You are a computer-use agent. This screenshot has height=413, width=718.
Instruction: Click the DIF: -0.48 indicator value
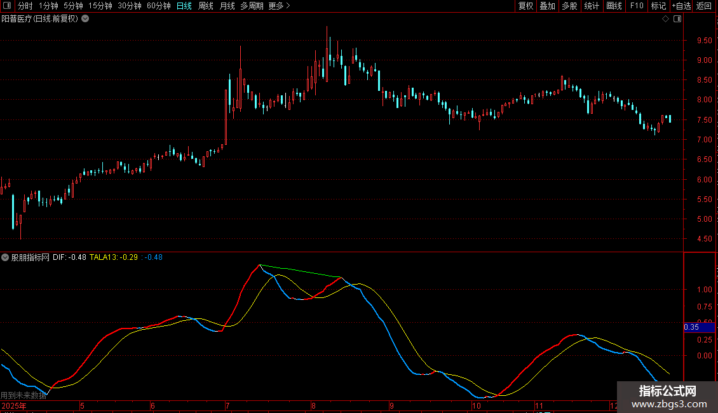click(x=69, y=257)
